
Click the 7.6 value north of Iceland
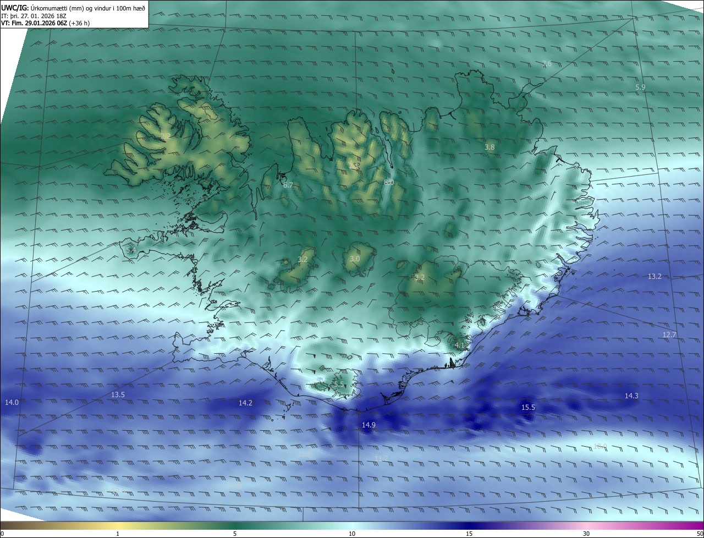coord(547,64)
